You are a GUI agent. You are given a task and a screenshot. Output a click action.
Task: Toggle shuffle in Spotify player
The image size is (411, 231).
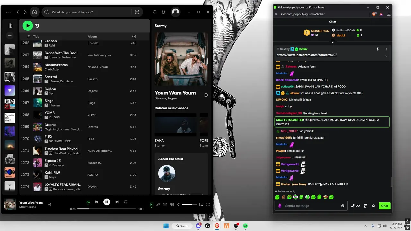tap(88, 202)
